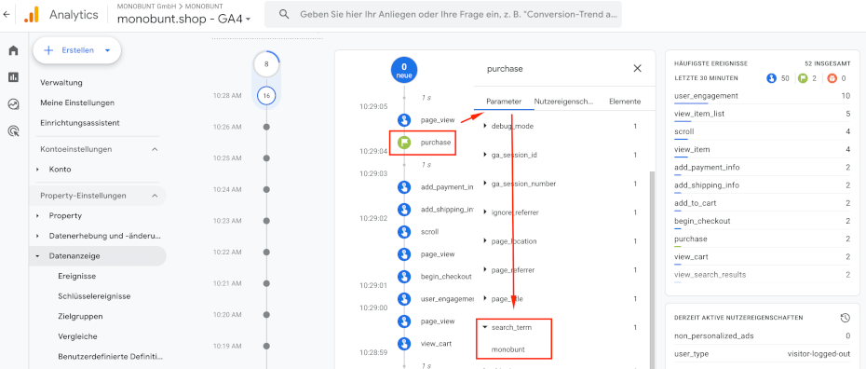The width and height of the screenshot is (866, 369).
Task: Open Einrichtungsassistent
Action: pyautogui.click(x=79, y=123)
